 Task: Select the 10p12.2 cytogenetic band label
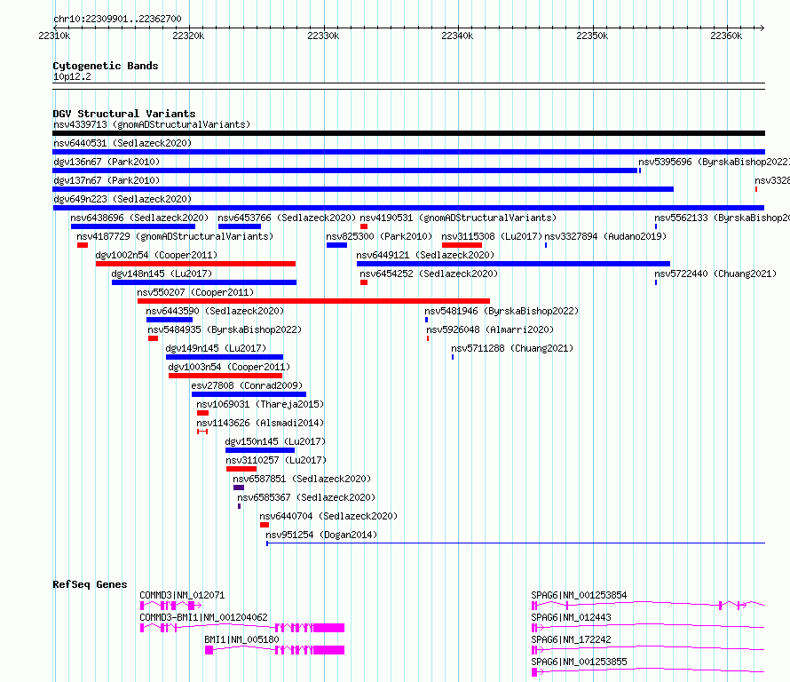point(72,76)
